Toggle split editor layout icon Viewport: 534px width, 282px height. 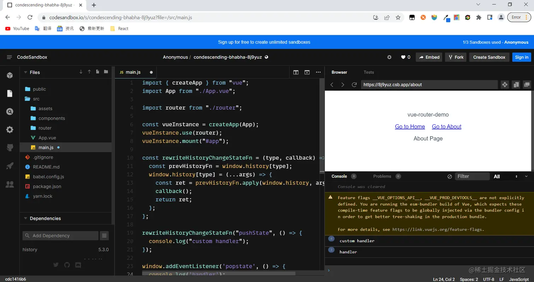coord(296,72)
